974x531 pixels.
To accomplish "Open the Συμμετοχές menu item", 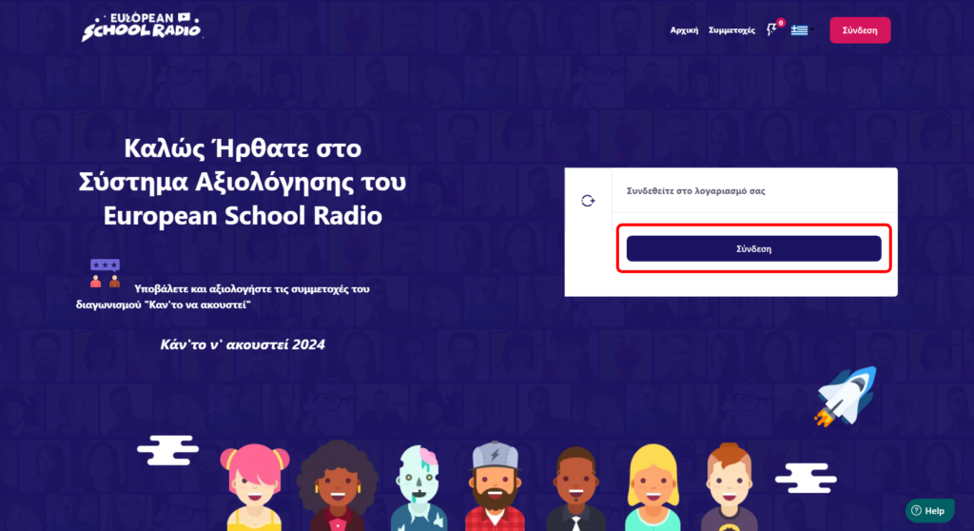I will 731,30.
